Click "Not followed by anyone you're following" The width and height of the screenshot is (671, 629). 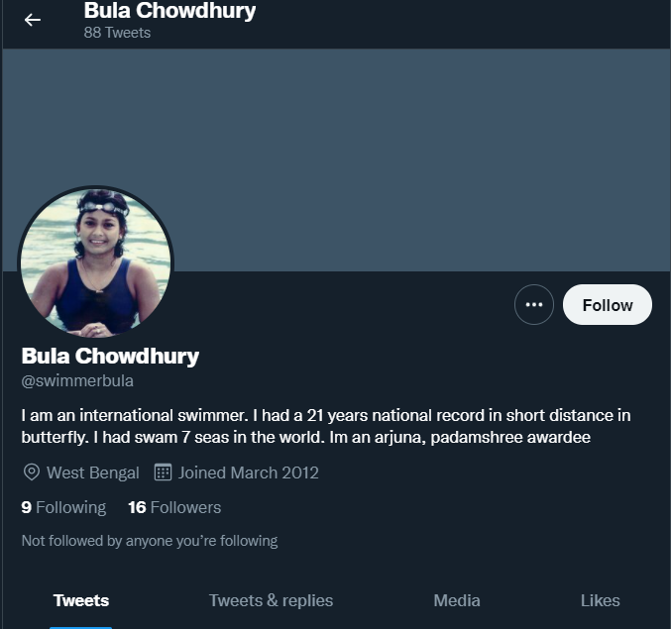150,541
